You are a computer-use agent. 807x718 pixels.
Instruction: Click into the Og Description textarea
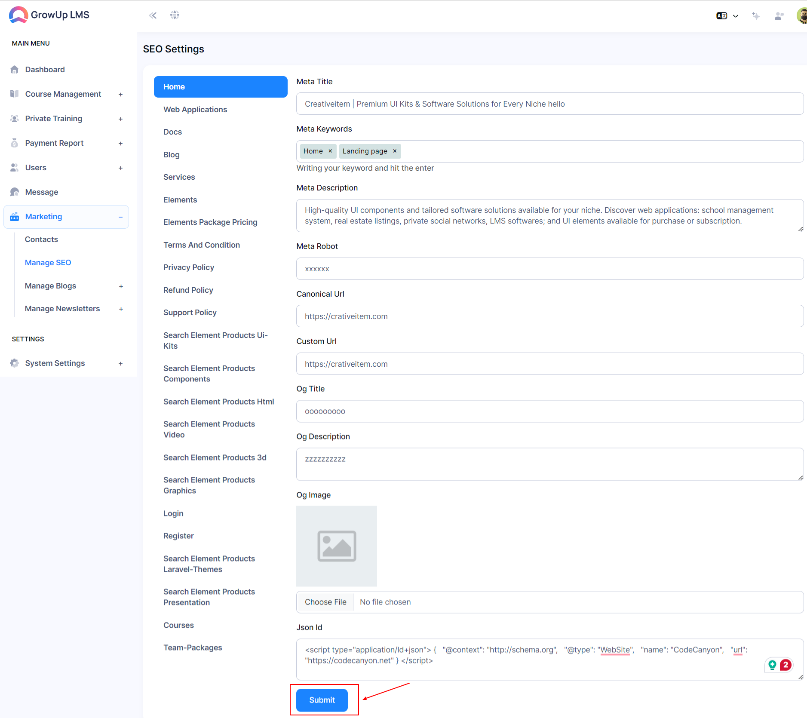(550, 464)
